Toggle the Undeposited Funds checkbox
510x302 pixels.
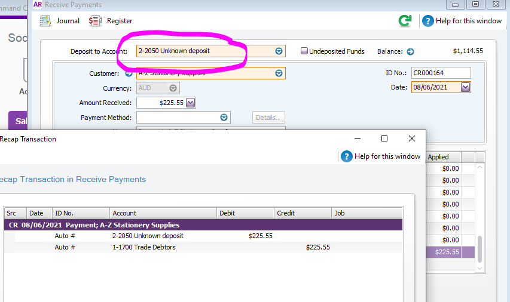[304, 51]
